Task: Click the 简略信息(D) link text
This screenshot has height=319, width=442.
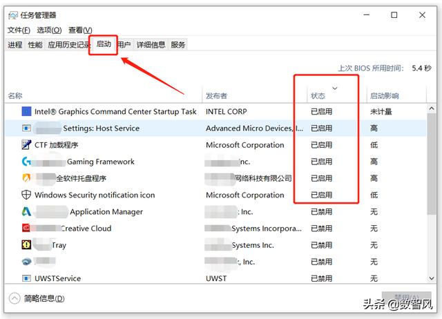Action: (44, 298)
